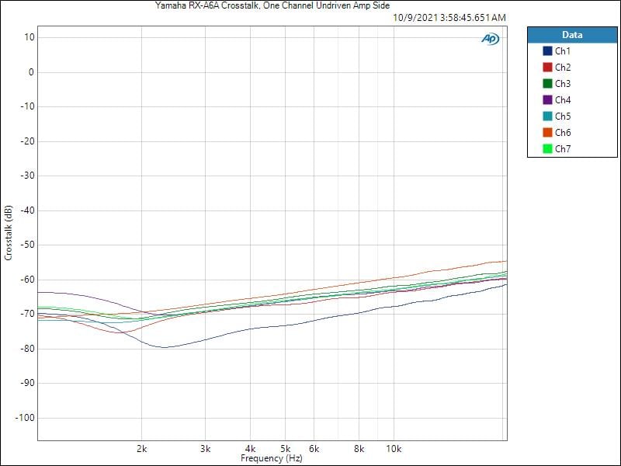Click the -100 dB tick label
The height and width of the screenshot is (466, 621).
[x=25, y=418]
